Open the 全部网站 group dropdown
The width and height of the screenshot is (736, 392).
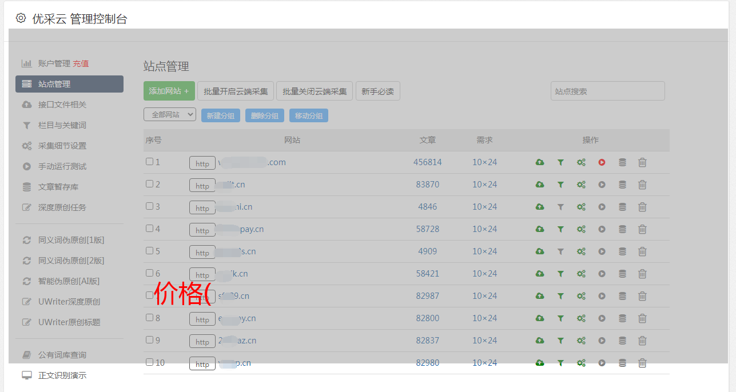coord(170,115)
